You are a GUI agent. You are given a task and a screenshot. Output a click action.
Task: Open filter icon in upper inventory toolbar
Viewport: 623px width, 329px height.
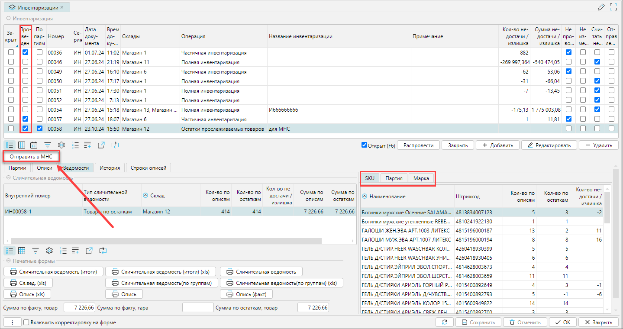click(x=48, y=145)
